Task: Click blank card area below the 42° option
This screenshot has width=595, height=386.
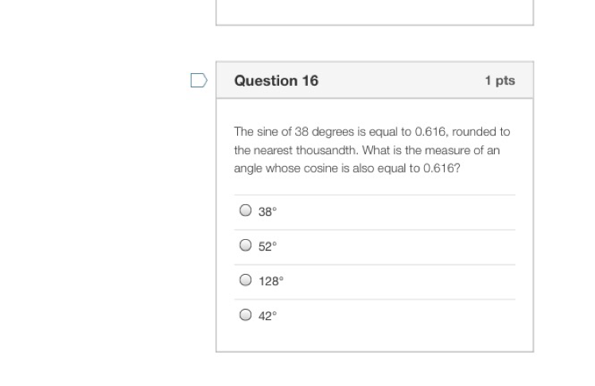Action: [374, 339]
